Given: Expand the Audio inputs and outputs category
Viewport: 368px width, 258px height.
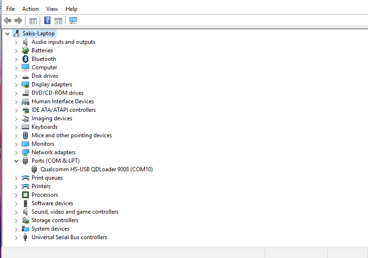Looking at the screenshot, I should [16, 42].
